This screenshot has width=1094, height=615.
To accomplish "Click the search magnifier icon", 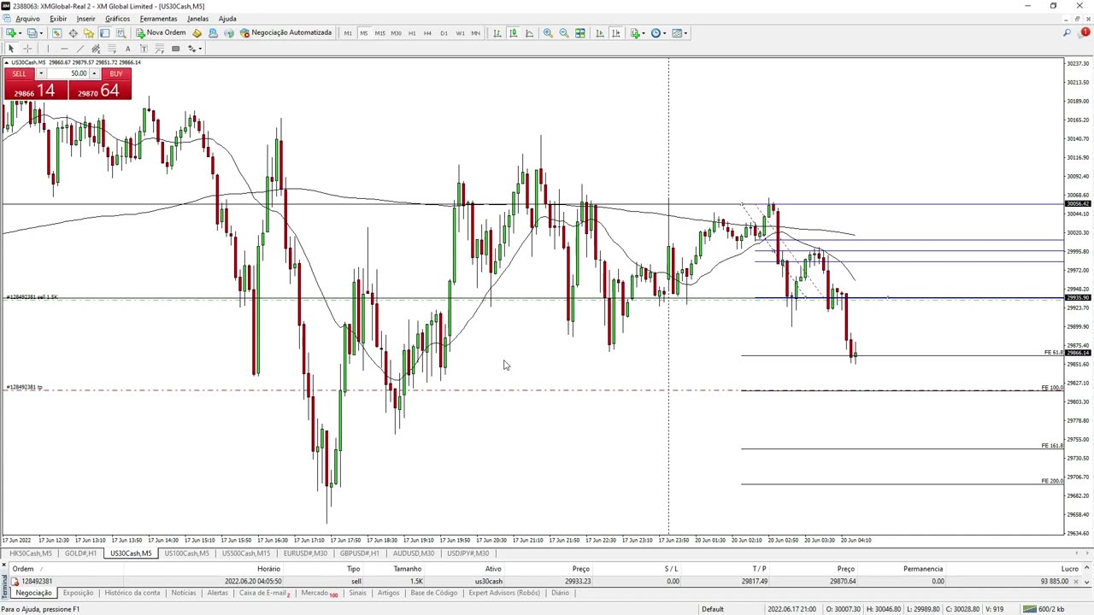I will click(x=1067, y=32).
